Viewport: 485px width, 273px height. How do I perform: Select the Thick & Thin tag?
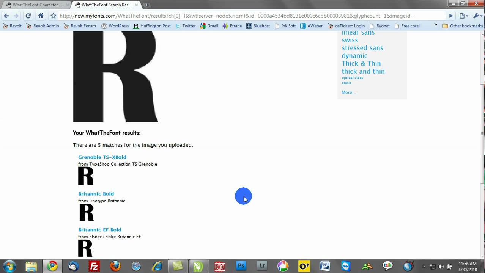[x=361, y=63]
